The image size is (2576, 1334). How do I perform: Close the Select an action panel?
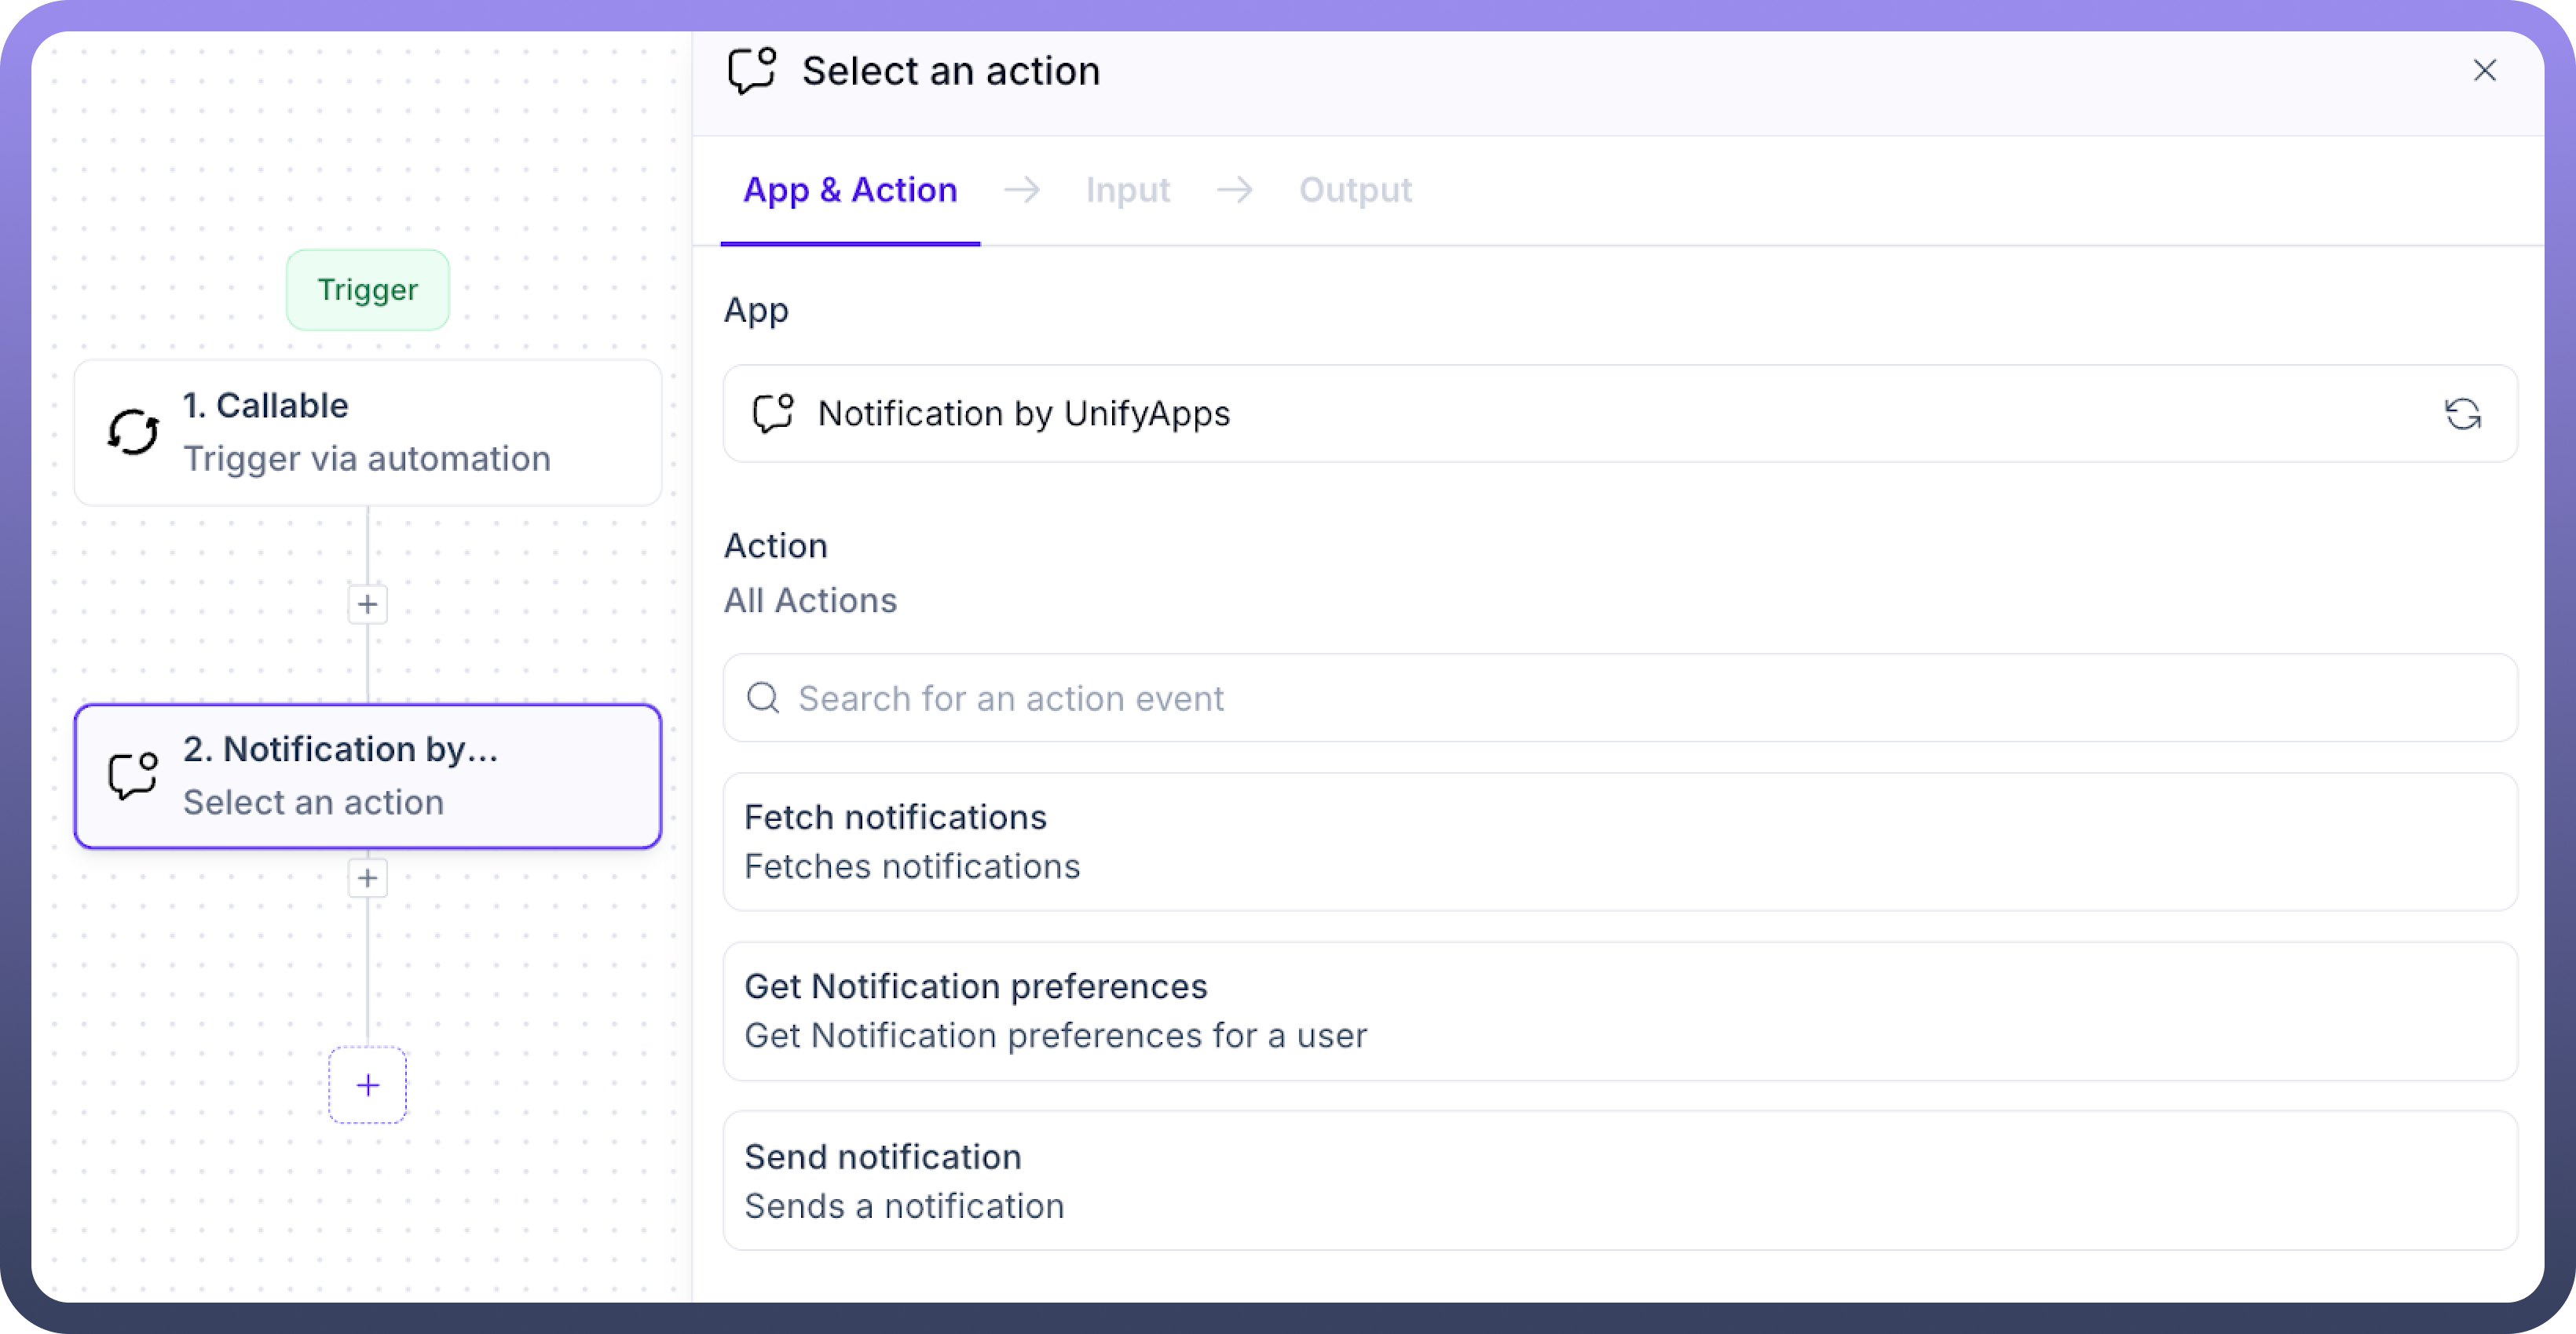point(2484,71)
